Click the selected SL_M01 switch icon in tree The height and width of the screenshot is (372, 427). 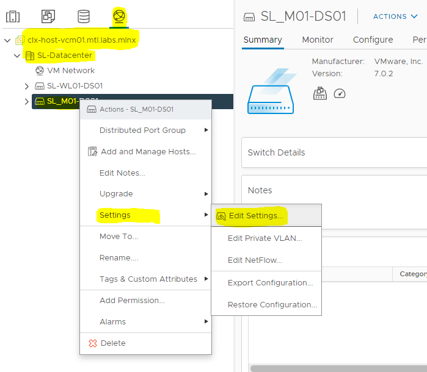[x=40, y=101]
